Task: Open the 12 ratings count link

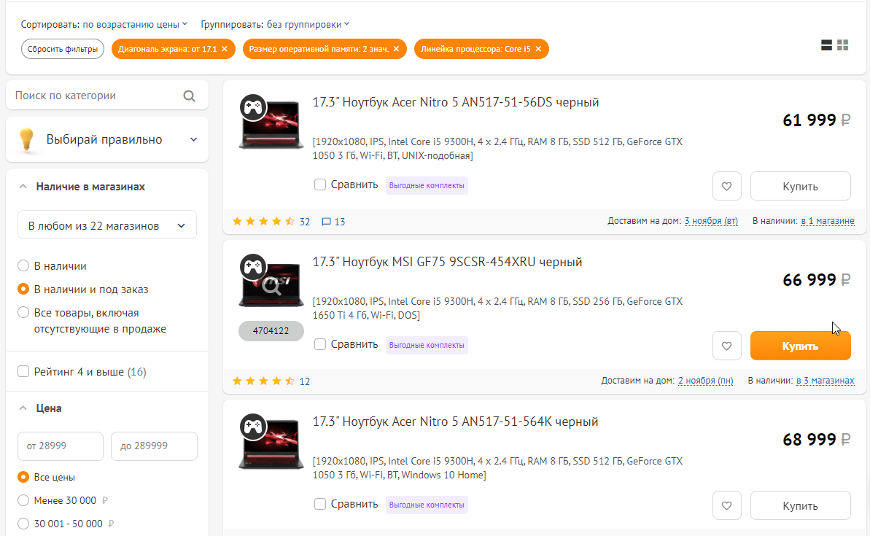Action: coord(305,381)
